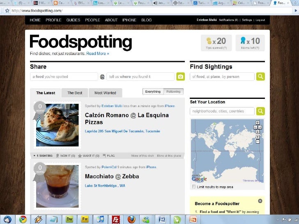Click the Read More link
The height and width of the screenshot is (224, 299).
tap(98, 53)
